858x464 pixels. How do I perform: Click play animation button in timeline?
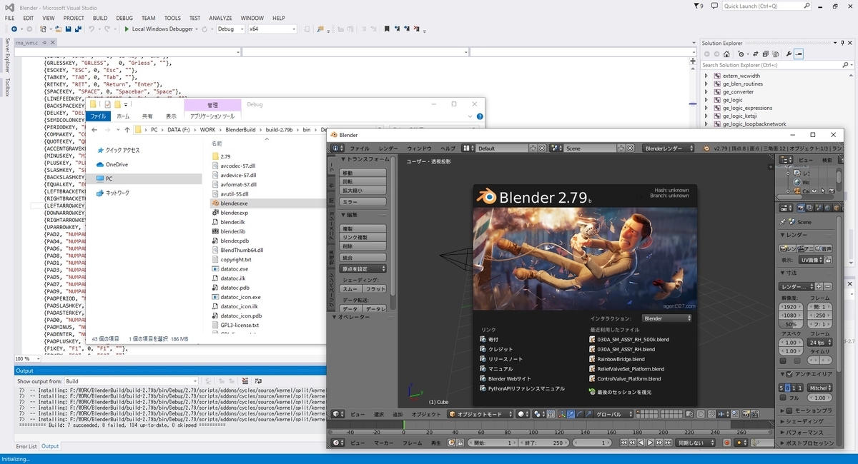[650, 443]
